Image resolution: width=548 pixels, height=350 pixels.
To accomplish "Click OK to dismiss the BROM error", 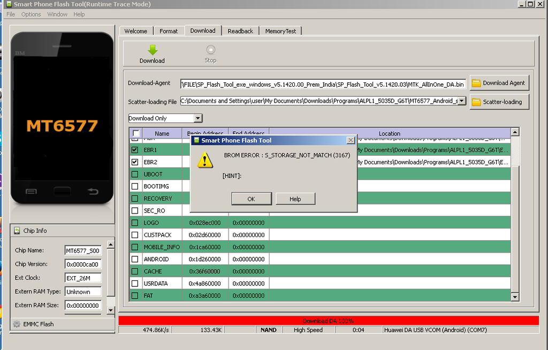I will [x=252, y=199].
